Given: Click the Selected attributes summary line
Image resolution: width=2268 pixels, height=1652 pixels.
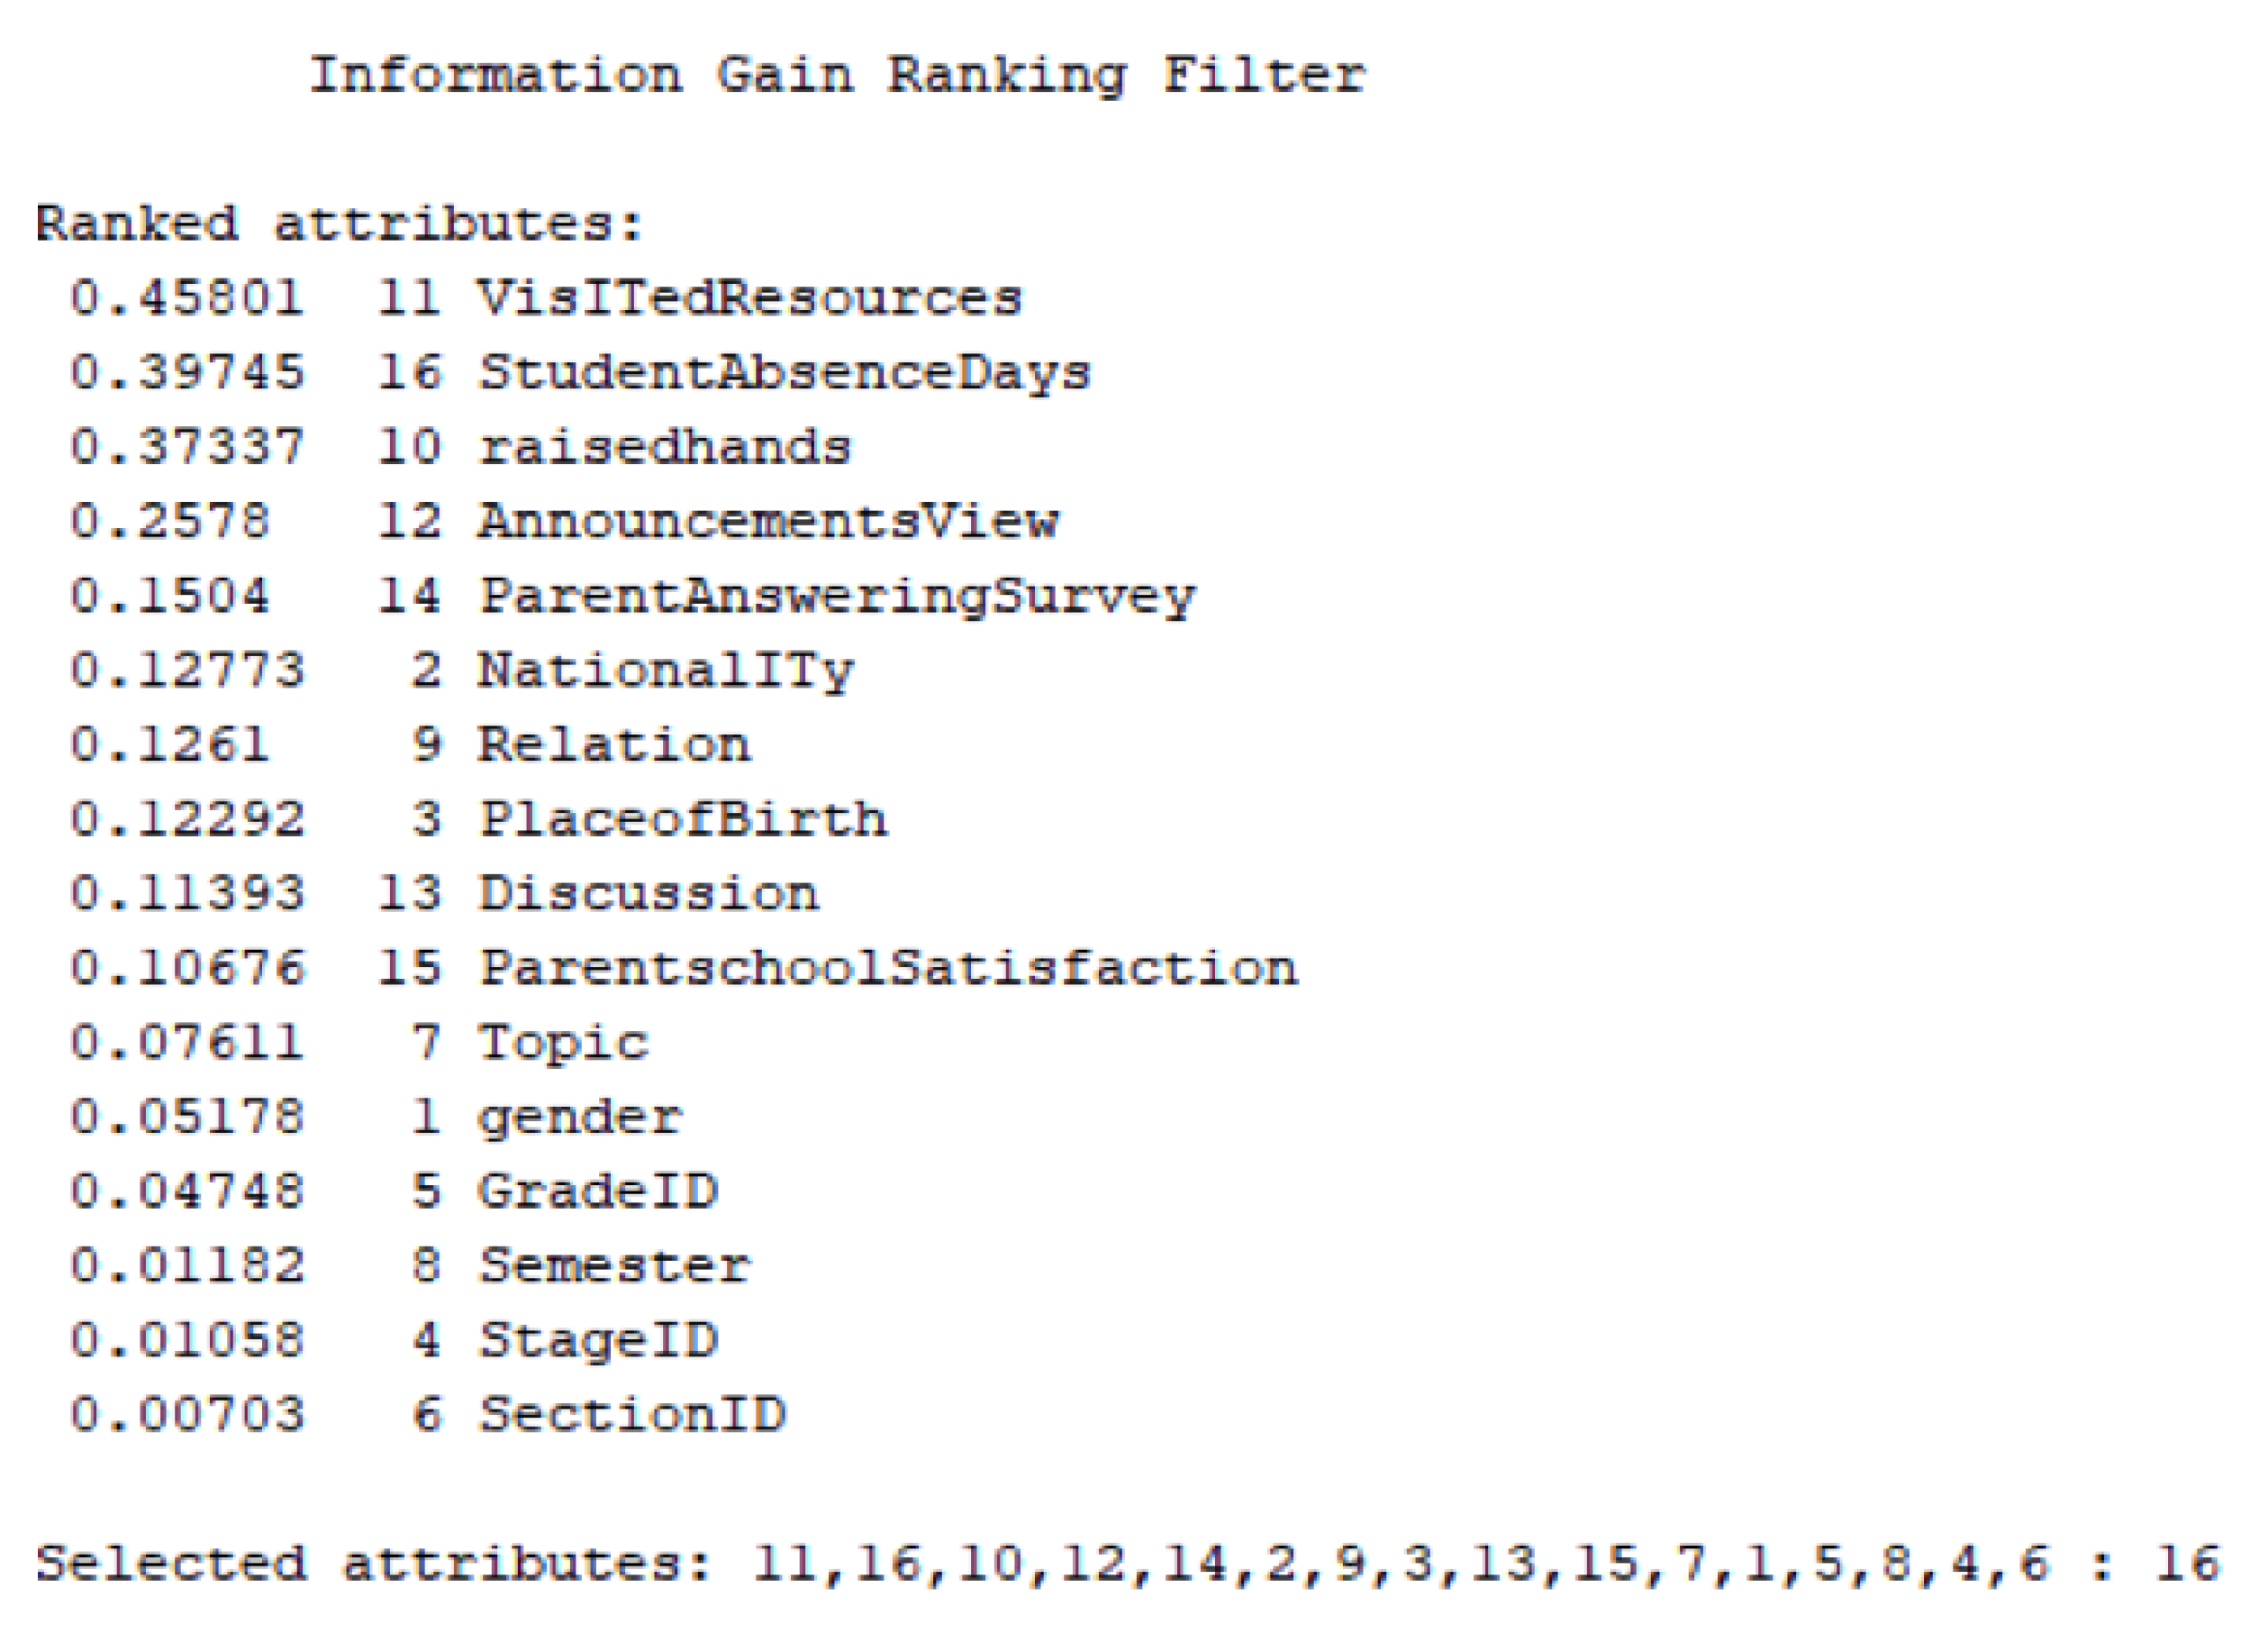Looking at the screenshot, I should (x=1126, y=1564).
